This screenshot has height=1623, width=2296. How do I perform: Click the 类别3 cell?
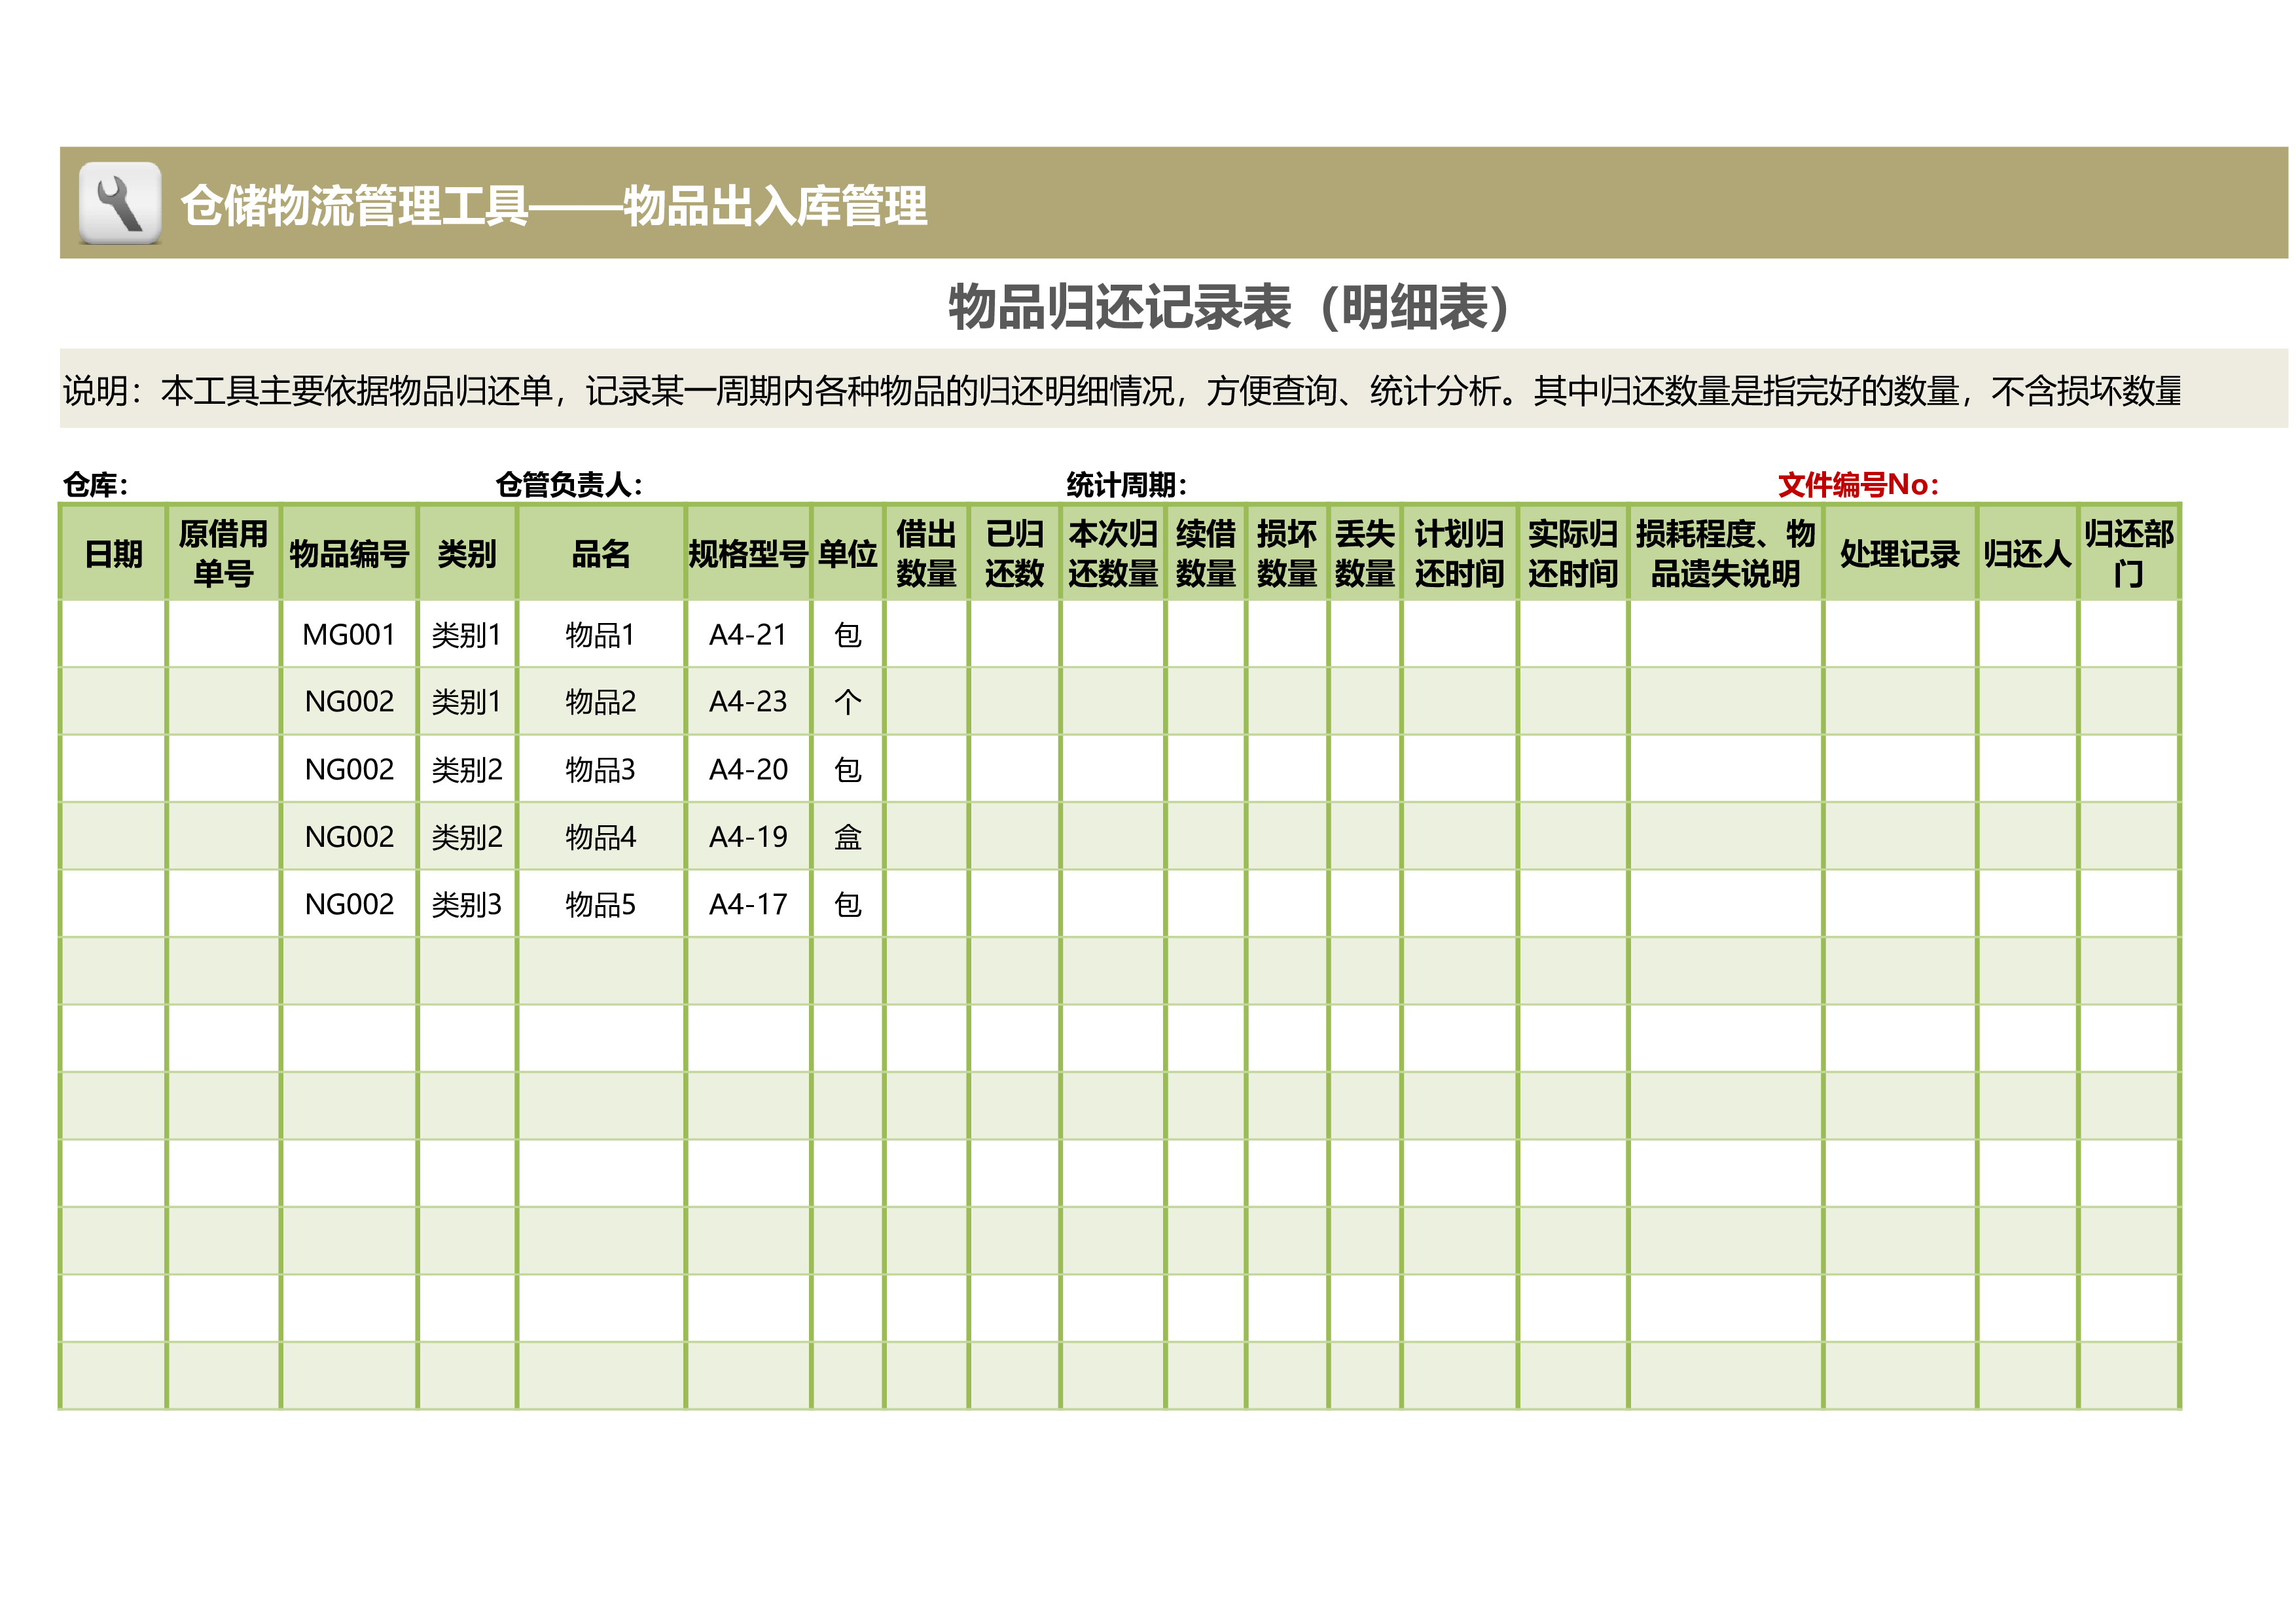click(467, 904)
